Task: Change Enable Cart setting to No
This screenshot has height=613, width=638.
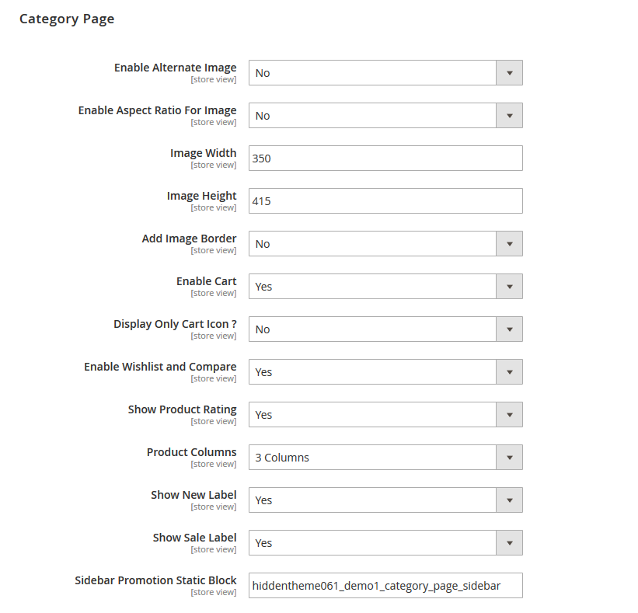Action: coord(385,286)
